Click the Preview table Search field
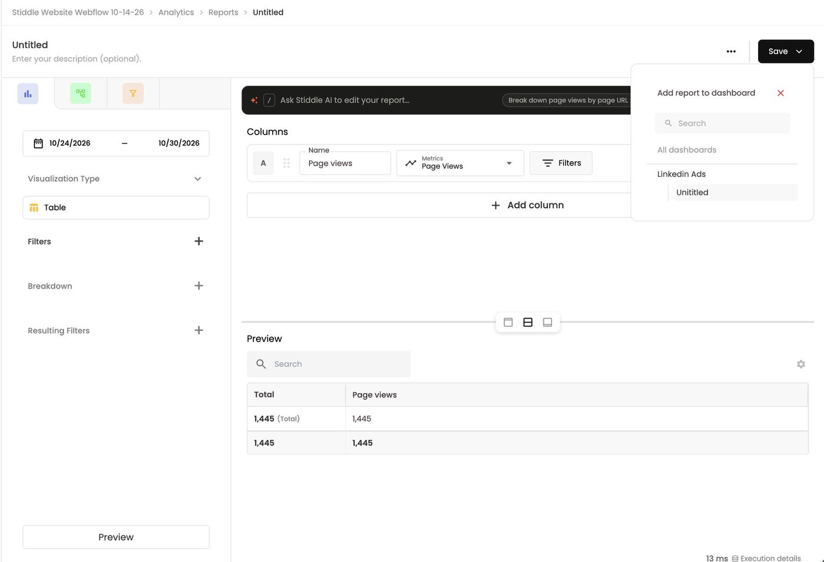Screen dimensions: 824x562 point(328,364)
